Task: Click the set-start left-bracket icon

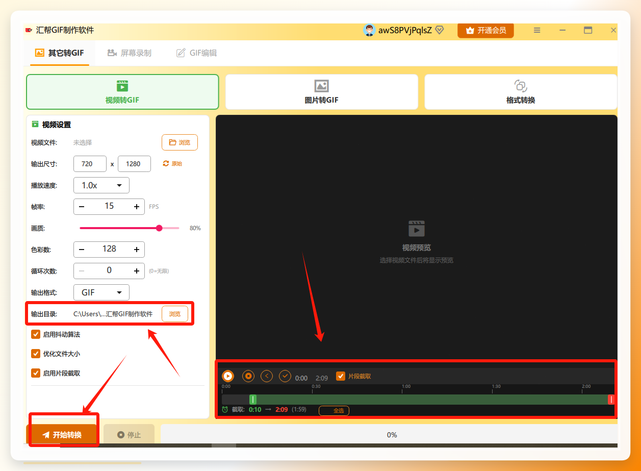Action: [267, 376]
